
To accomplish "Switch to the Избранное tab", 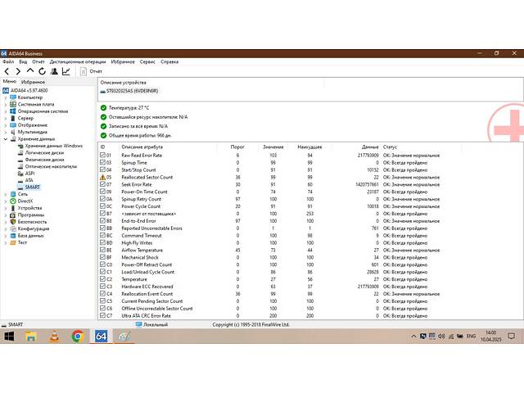I will [33, 82].
